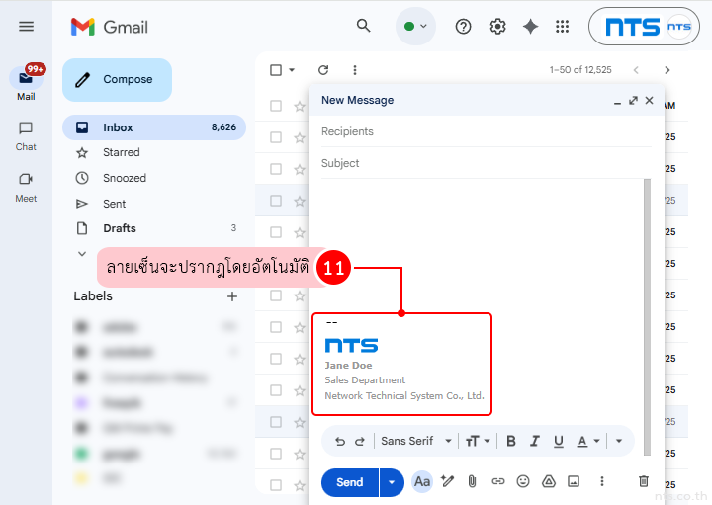This screenshot has width=712, height=505.
Task: Refresh the inbox list
Action: (323, 70)
